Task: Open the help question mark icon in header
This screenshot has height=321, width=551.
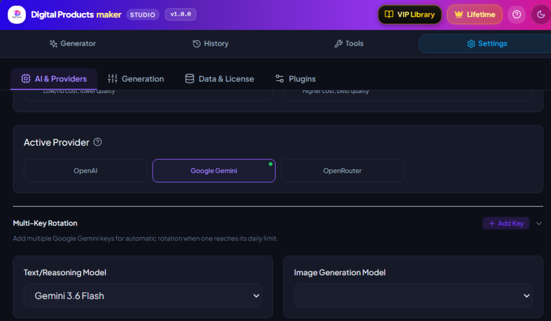Action: click(x=517, y=15)
